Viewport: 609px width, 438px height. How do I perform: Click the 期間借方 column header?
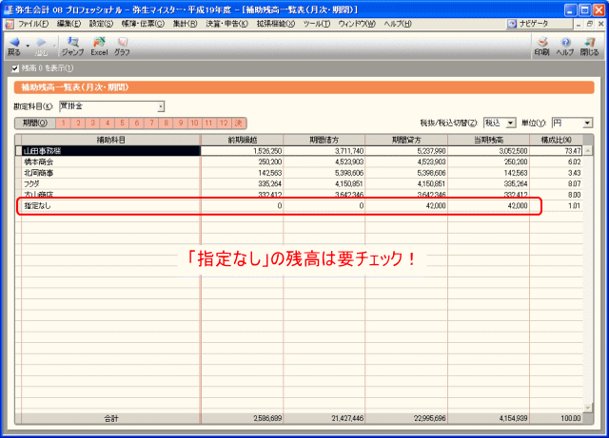point(324,140)
